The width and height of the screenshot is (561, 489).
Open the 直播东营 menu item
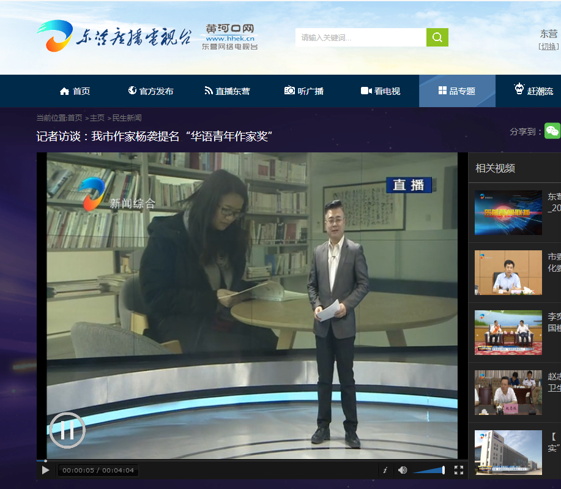pos(227,91)
